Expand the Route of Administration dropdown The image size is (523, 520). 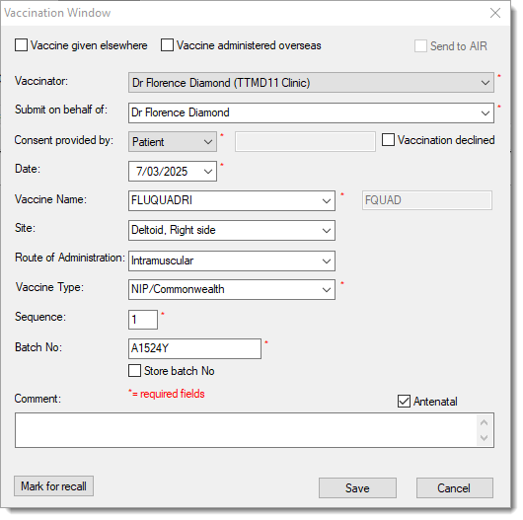pyautogui.click(x=327, y=260)
